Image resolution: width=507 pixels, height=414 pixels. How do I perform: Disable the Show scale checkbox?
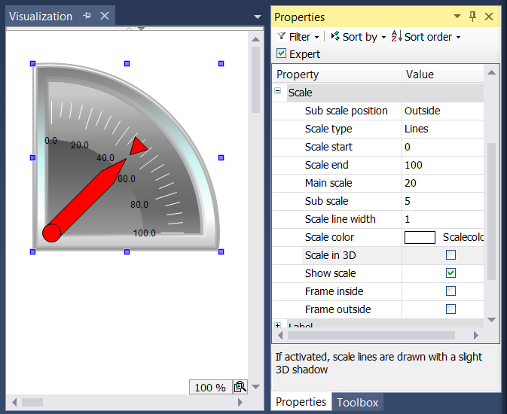point(450,273)
